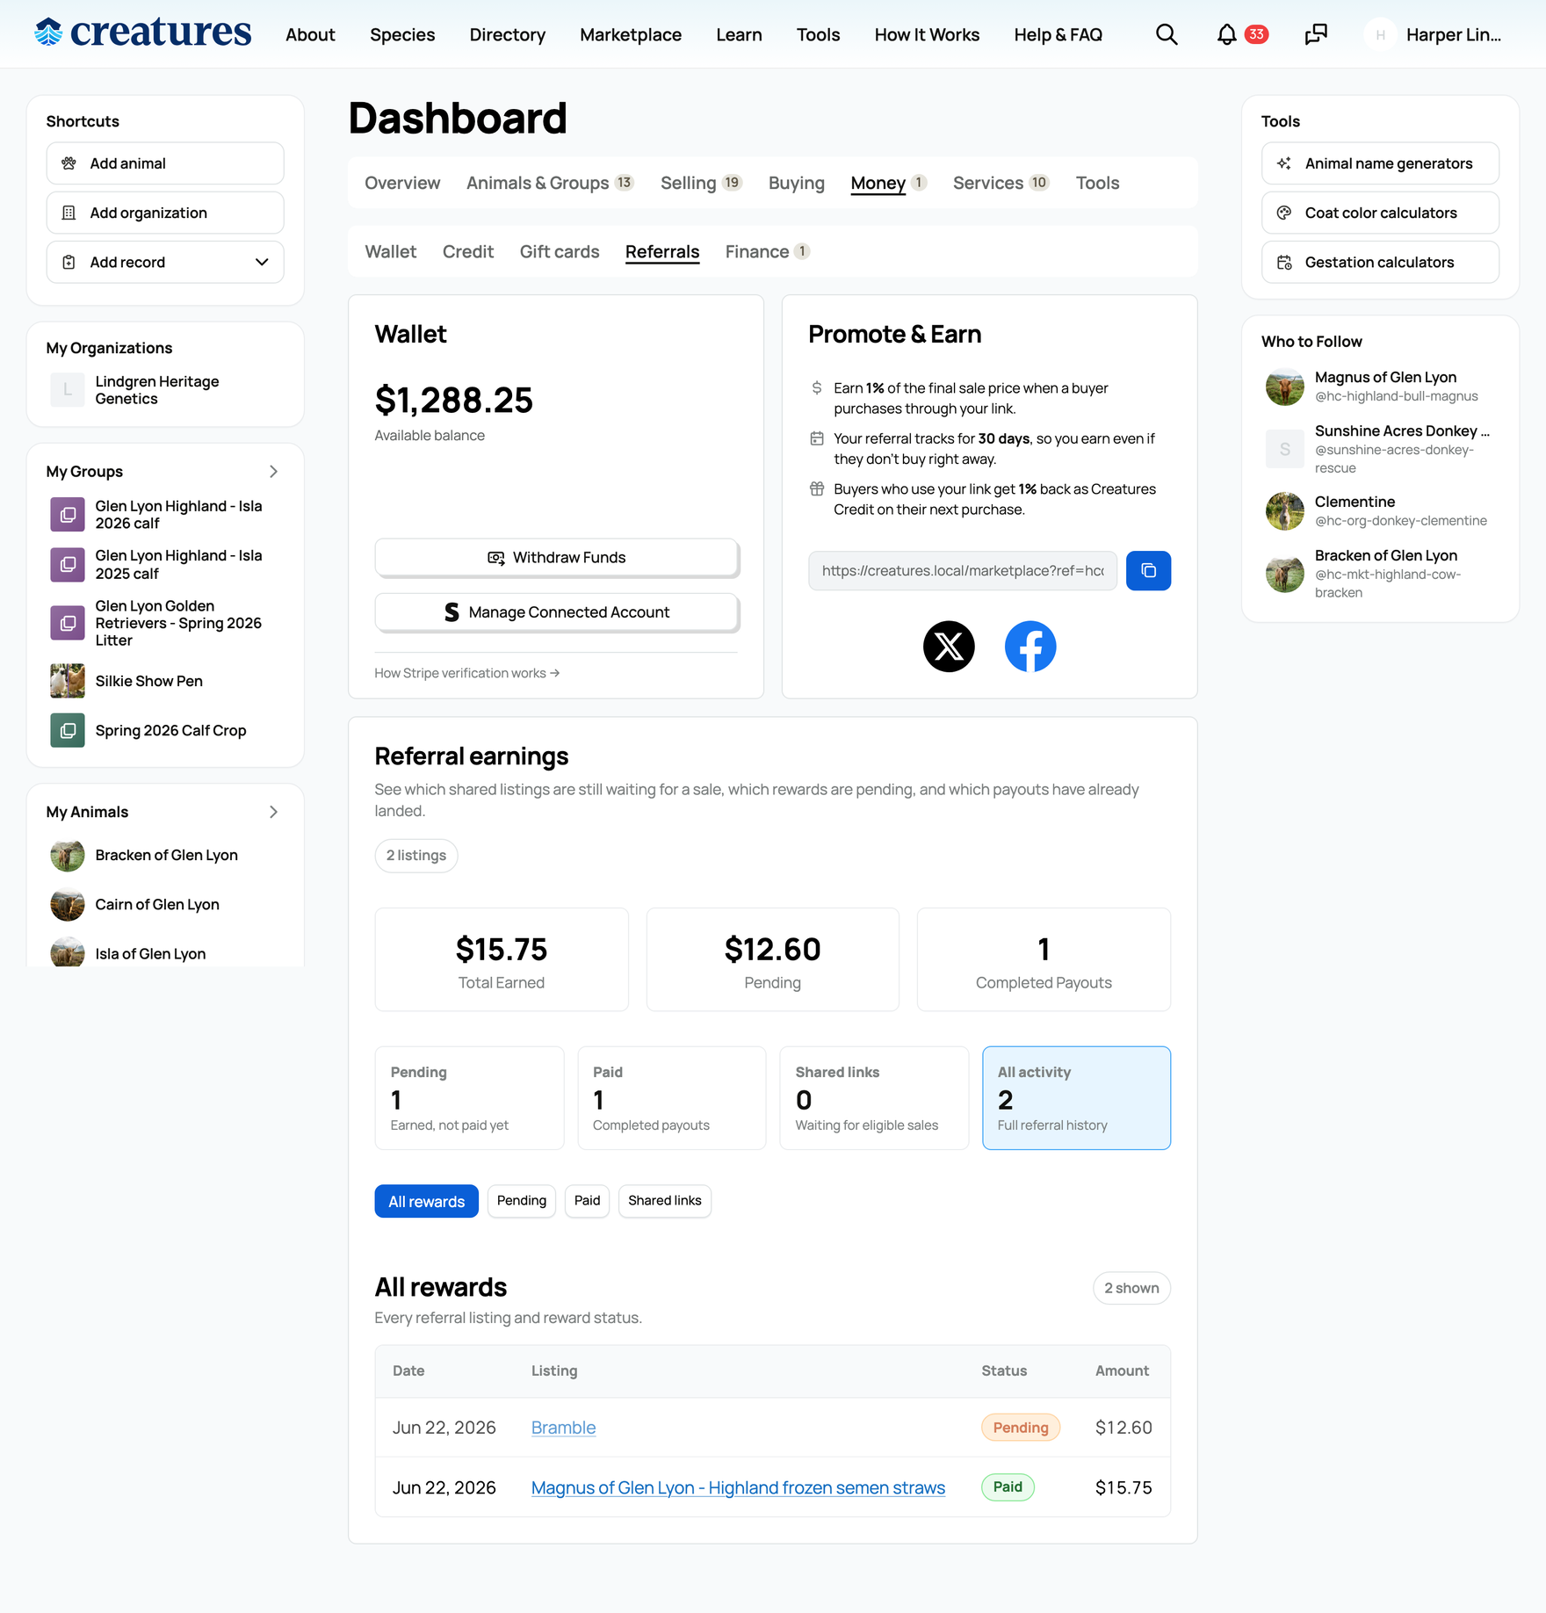Filter rewards by Pending chip
The image size is (1546, 1613).
[522, 1201]
